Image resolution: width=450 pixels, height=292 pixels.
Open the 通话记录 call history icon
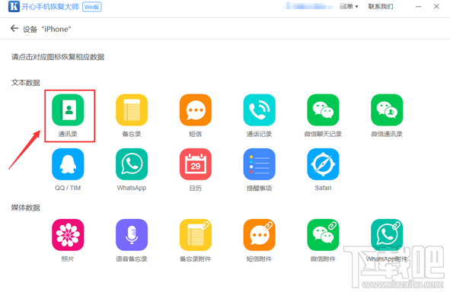259,110
